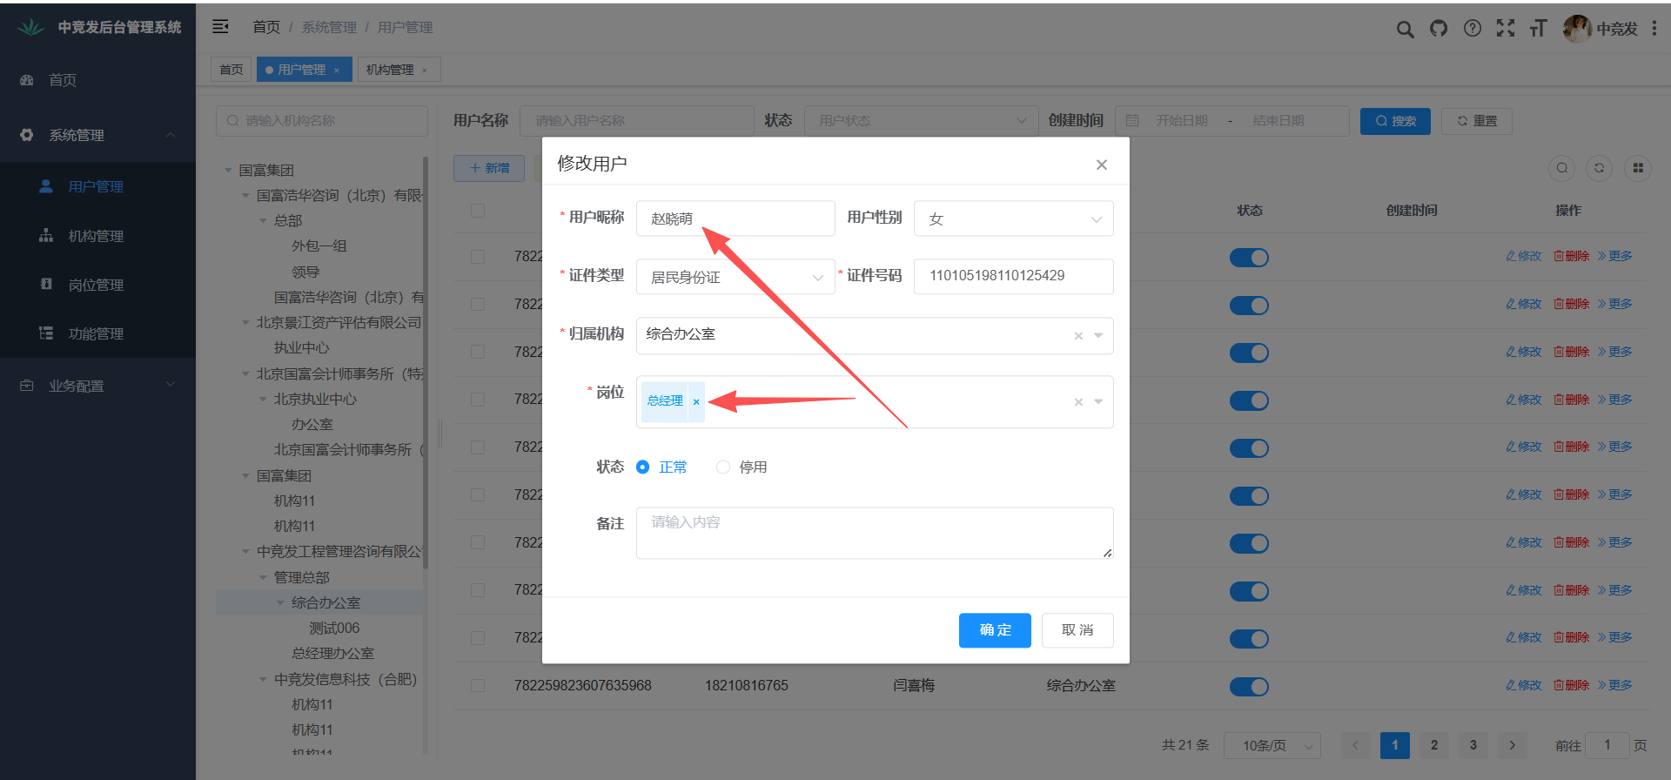Expand the 归属机构 tree dropdown arrow
The width and height of the screenshot is (1671, 780).
click(1098, 336)
